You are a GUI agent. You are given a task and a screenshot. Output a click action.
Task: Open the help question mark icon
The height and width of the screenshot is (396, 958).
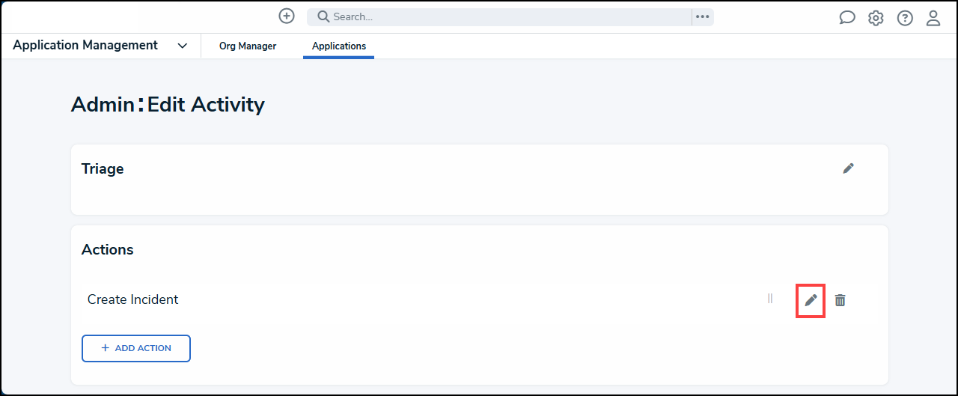905,18
